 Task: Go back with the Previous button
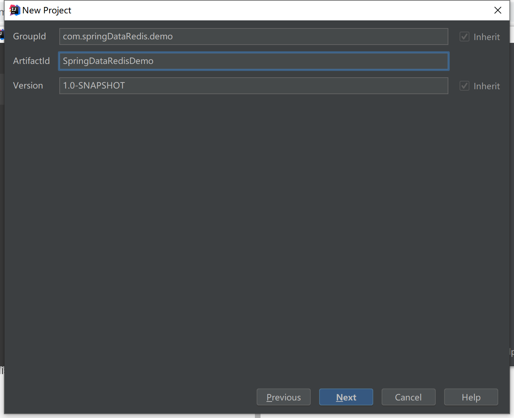coord(284,397)
